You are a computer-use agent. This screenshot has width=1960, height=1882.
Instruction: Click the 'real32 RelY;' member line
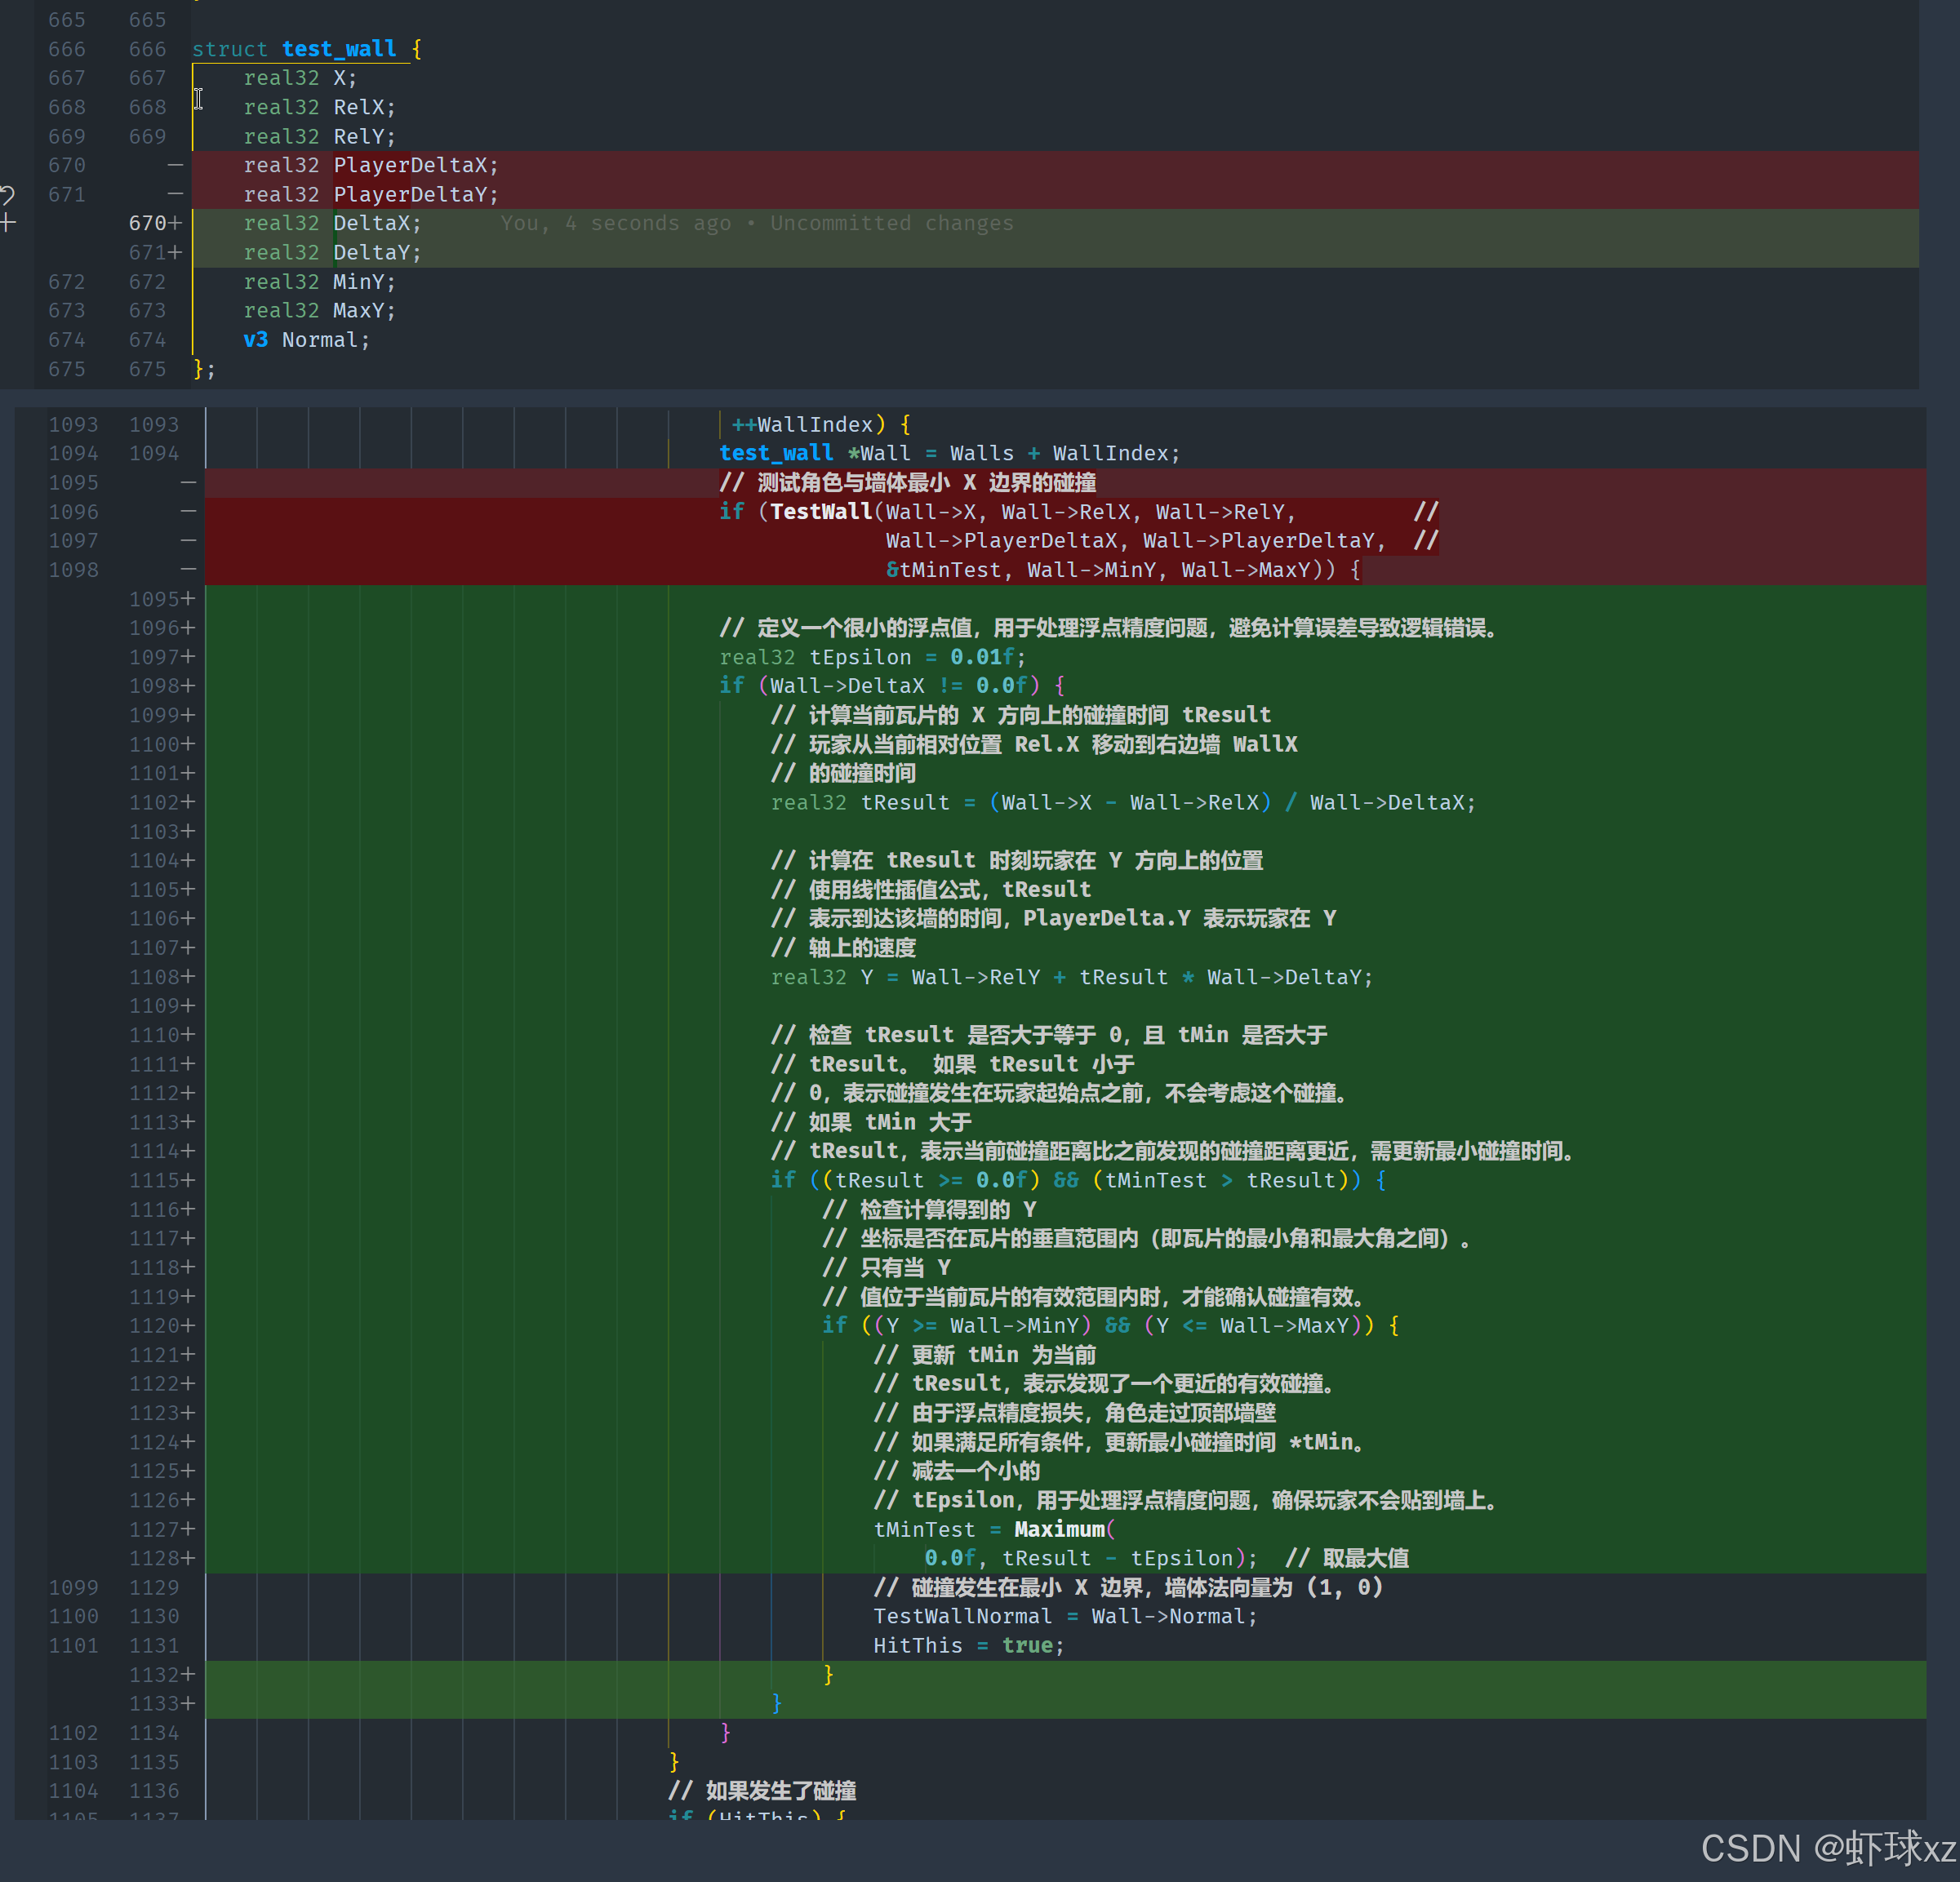[x=320, y=136]
